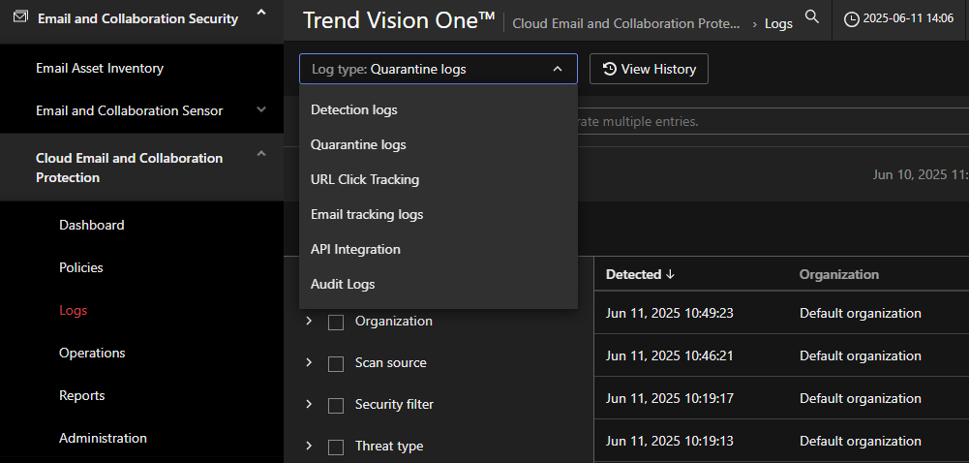Enable the Scan source checkbox
969x463 pixels.
336,363
